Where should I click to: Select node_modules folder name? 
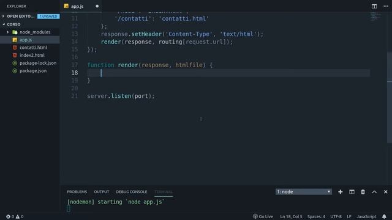coord(35,32)
